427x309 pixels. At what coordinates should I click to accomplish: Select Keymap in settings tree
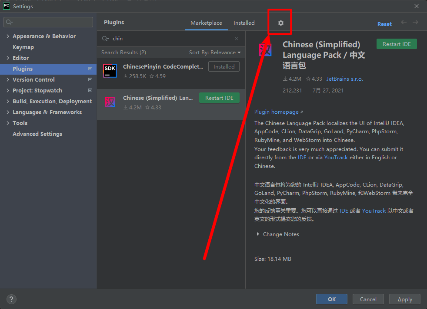tap(23, 47)
